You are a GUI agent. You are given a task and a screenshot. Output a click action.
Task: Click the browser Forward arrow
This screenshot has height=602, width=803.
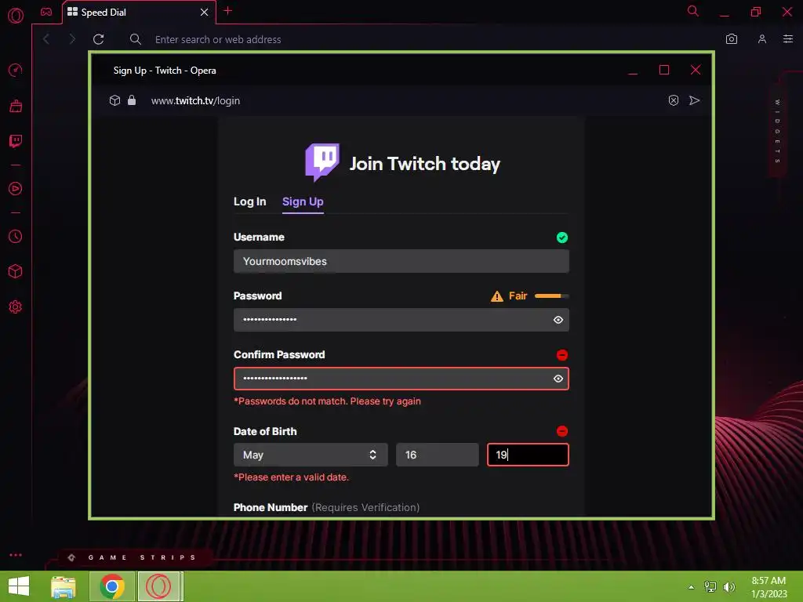tap(71, 39)
